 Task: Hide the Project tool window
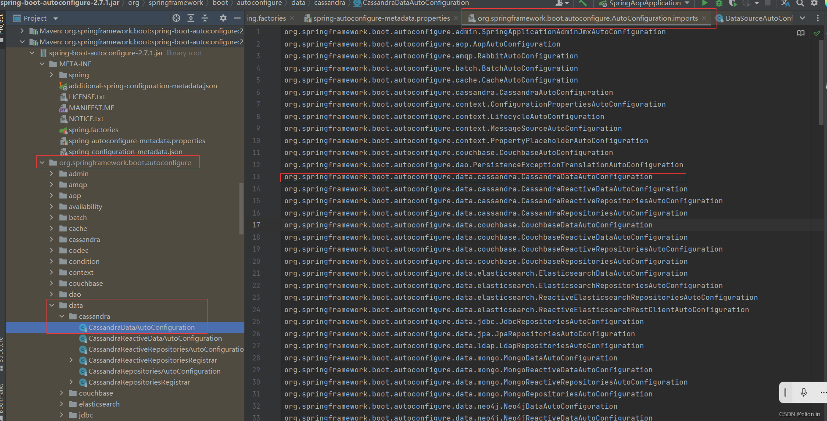pyautogui.click(x=237, y=18)
